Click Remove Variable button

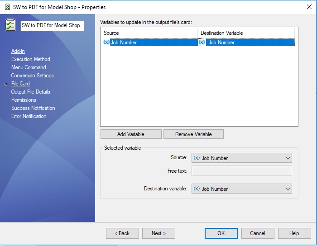193,134
